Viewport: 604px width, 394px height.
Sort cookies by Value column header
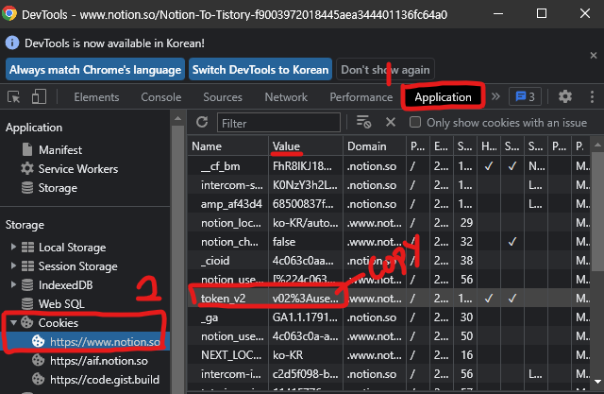305,146
